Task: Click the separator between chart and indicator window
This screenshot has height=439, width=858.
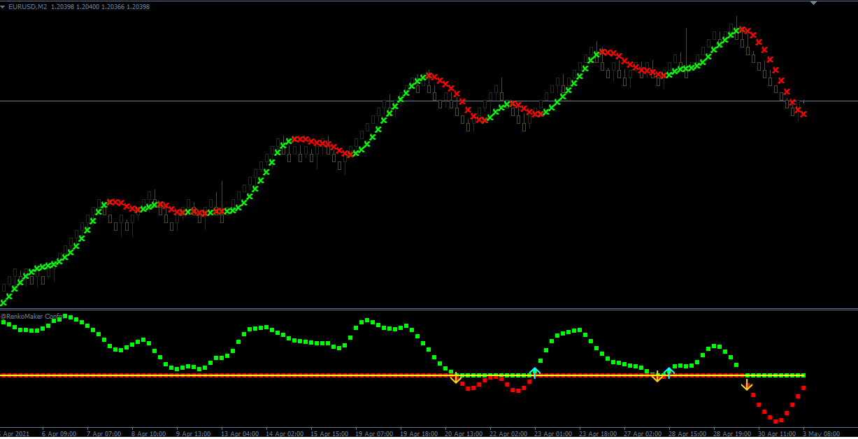Action: [420, 309]
